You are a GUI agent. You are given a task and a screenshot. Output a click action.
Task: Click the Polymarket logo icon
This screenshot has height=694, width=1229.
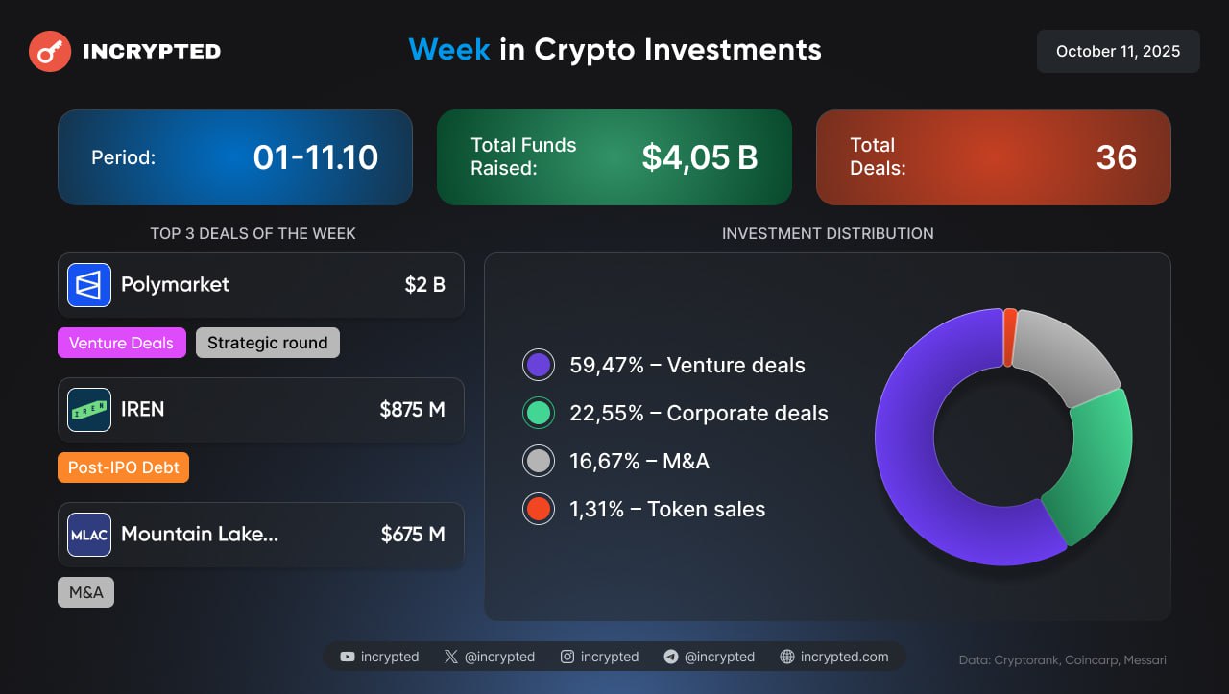pyautogui.click(x=89, y=285)
